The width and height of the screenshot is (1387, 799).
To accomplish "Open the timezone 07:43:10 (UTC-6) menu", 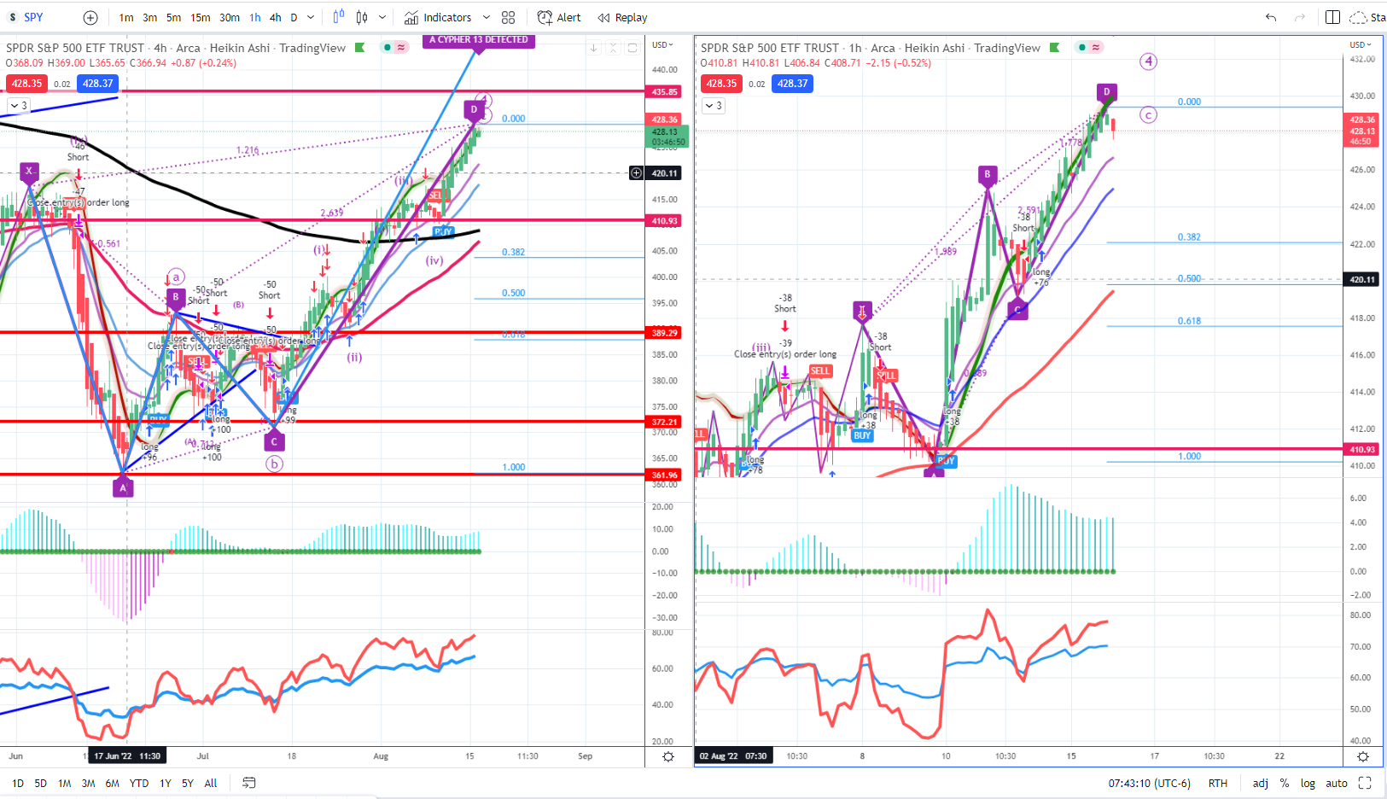I will pyautogui.click(x=1149, y=783).
